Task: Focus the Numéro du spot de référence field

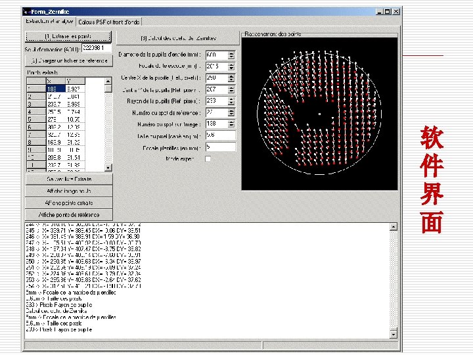Action: 217,112
